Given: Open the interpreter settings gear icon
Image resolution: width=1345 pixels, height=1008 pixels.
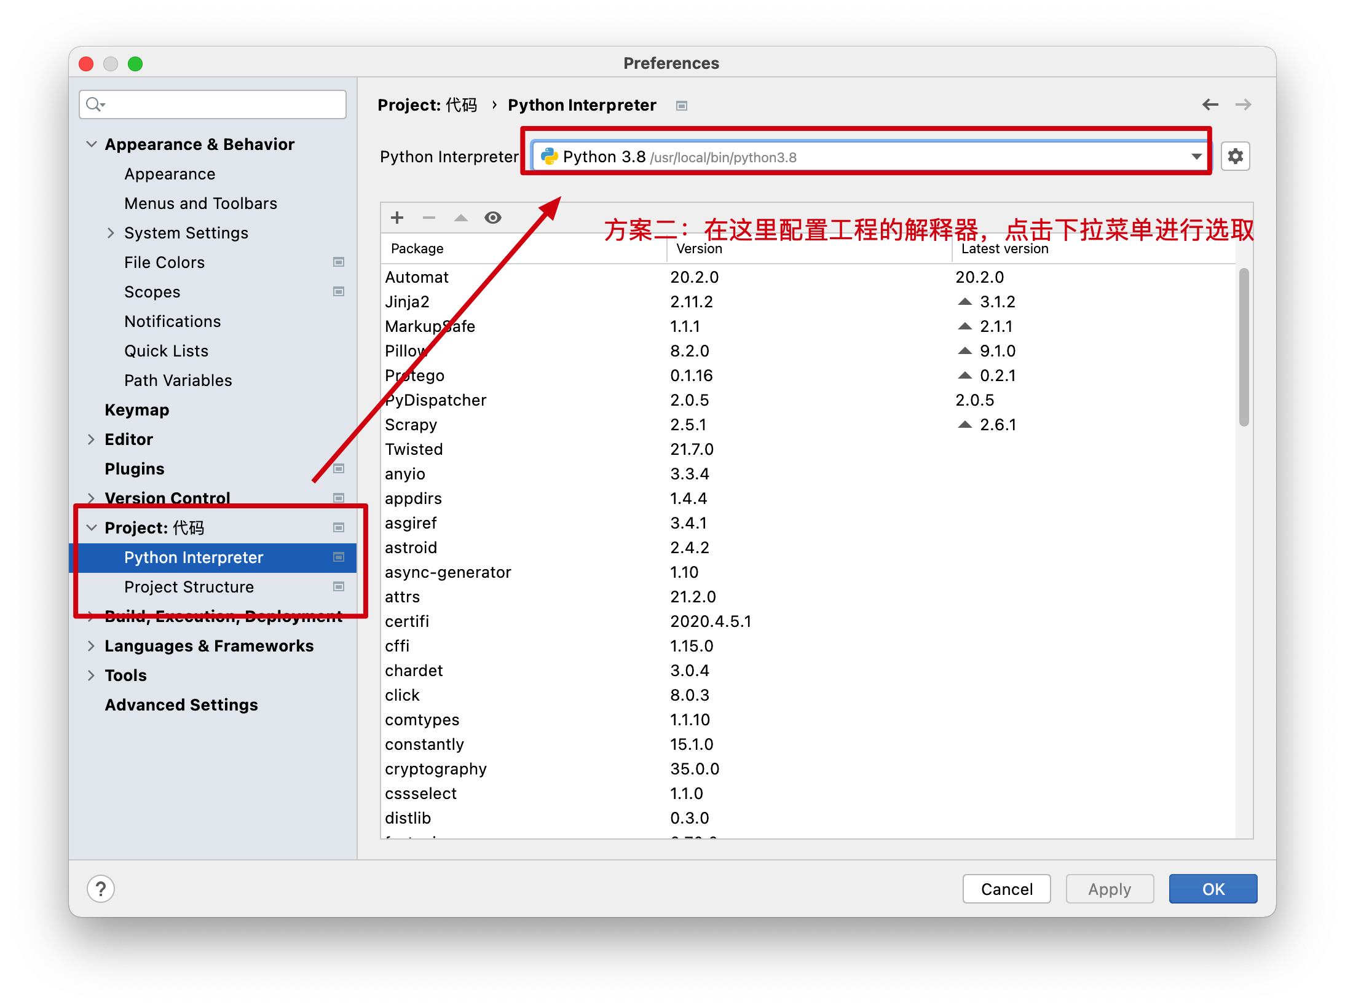Looking at the screenshot, I should tap(1236, 157).
